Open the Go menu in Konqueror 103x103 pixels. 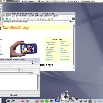(13, 16)
